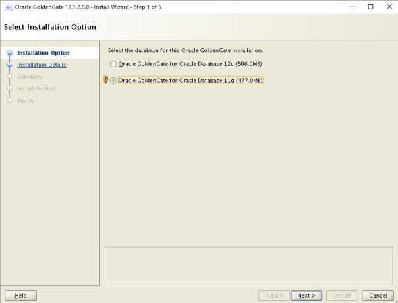Choose Oracle GoldenGate for Oracle Database 11g

113,81
